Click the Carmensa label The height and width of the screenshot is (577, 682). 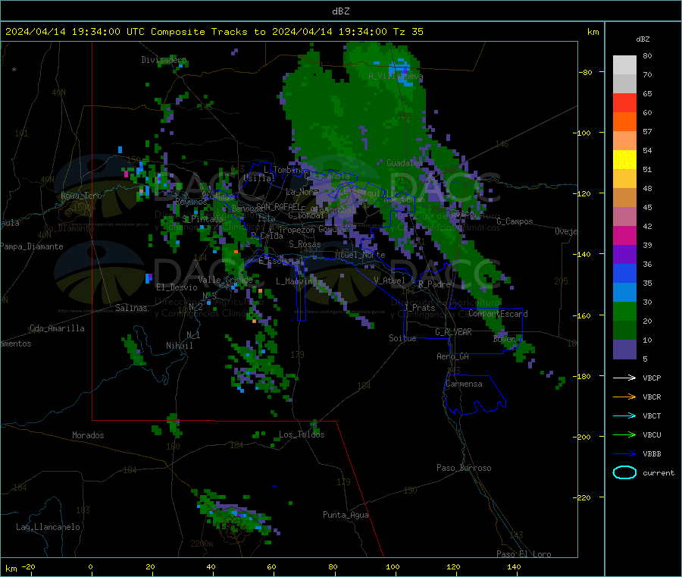pyautogui.click(x=464, y=384)
